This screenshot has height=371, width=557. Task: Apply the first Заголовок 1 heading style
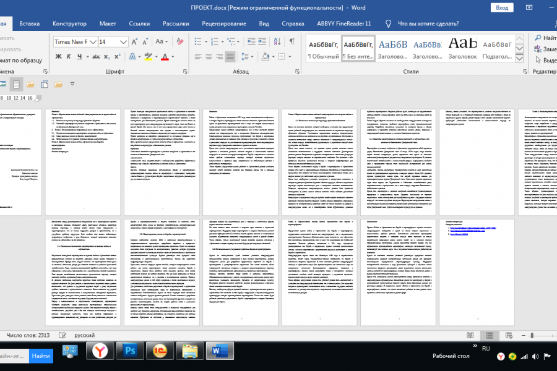392,49
